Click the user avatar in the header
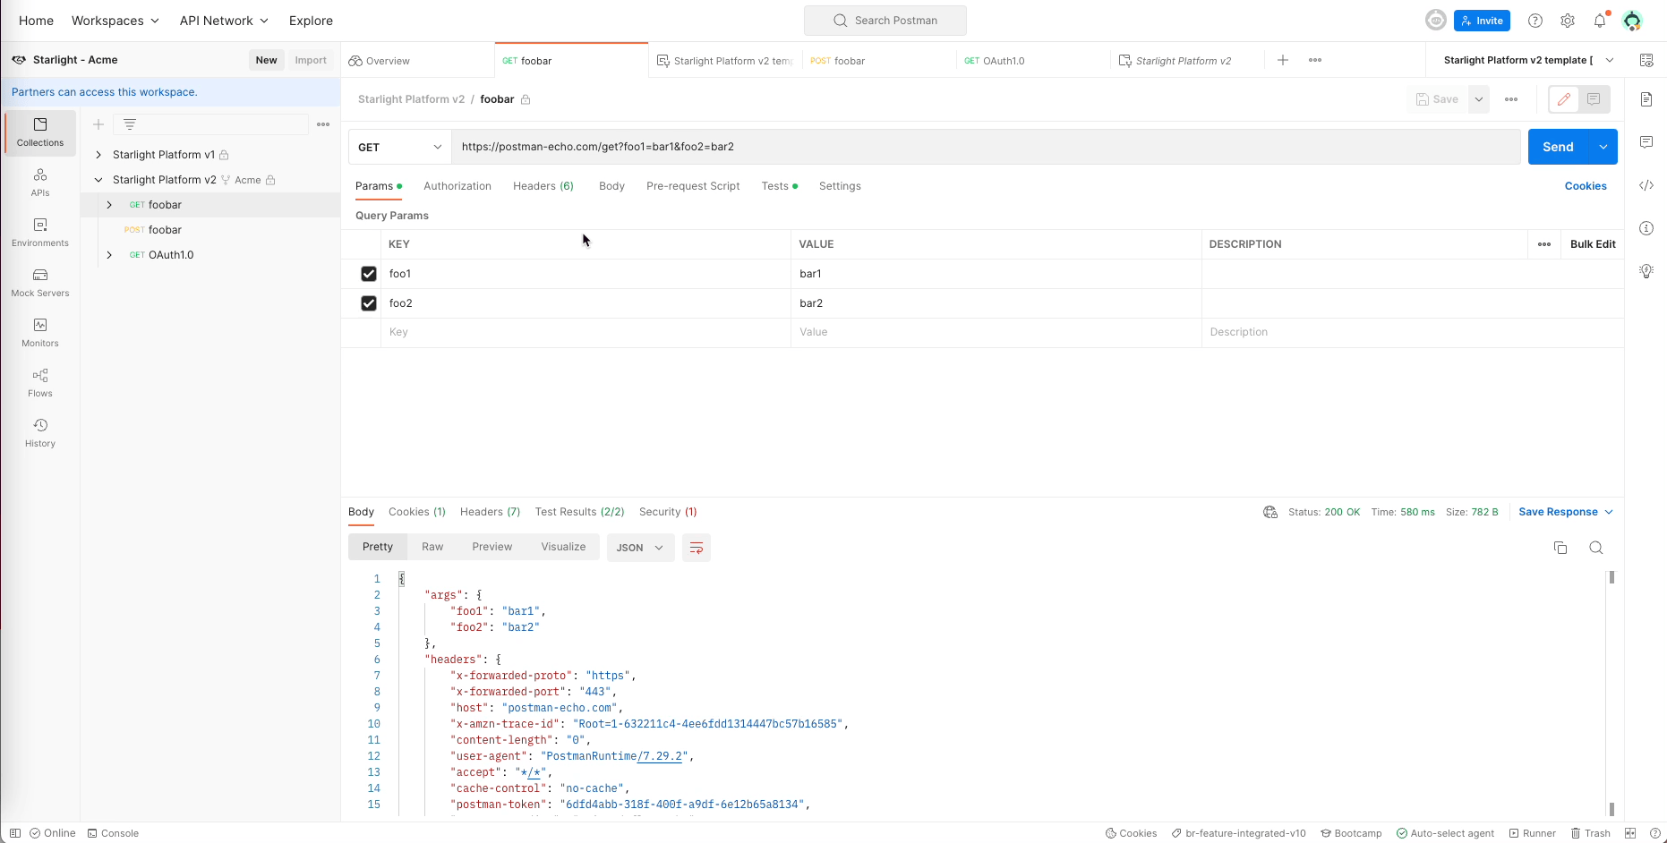 click(x=1632, y=21)
